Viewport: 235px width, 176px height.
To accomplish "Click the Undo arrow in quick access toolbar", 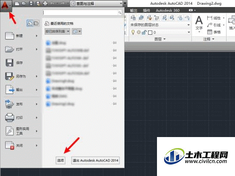I will tap(53, 3).
